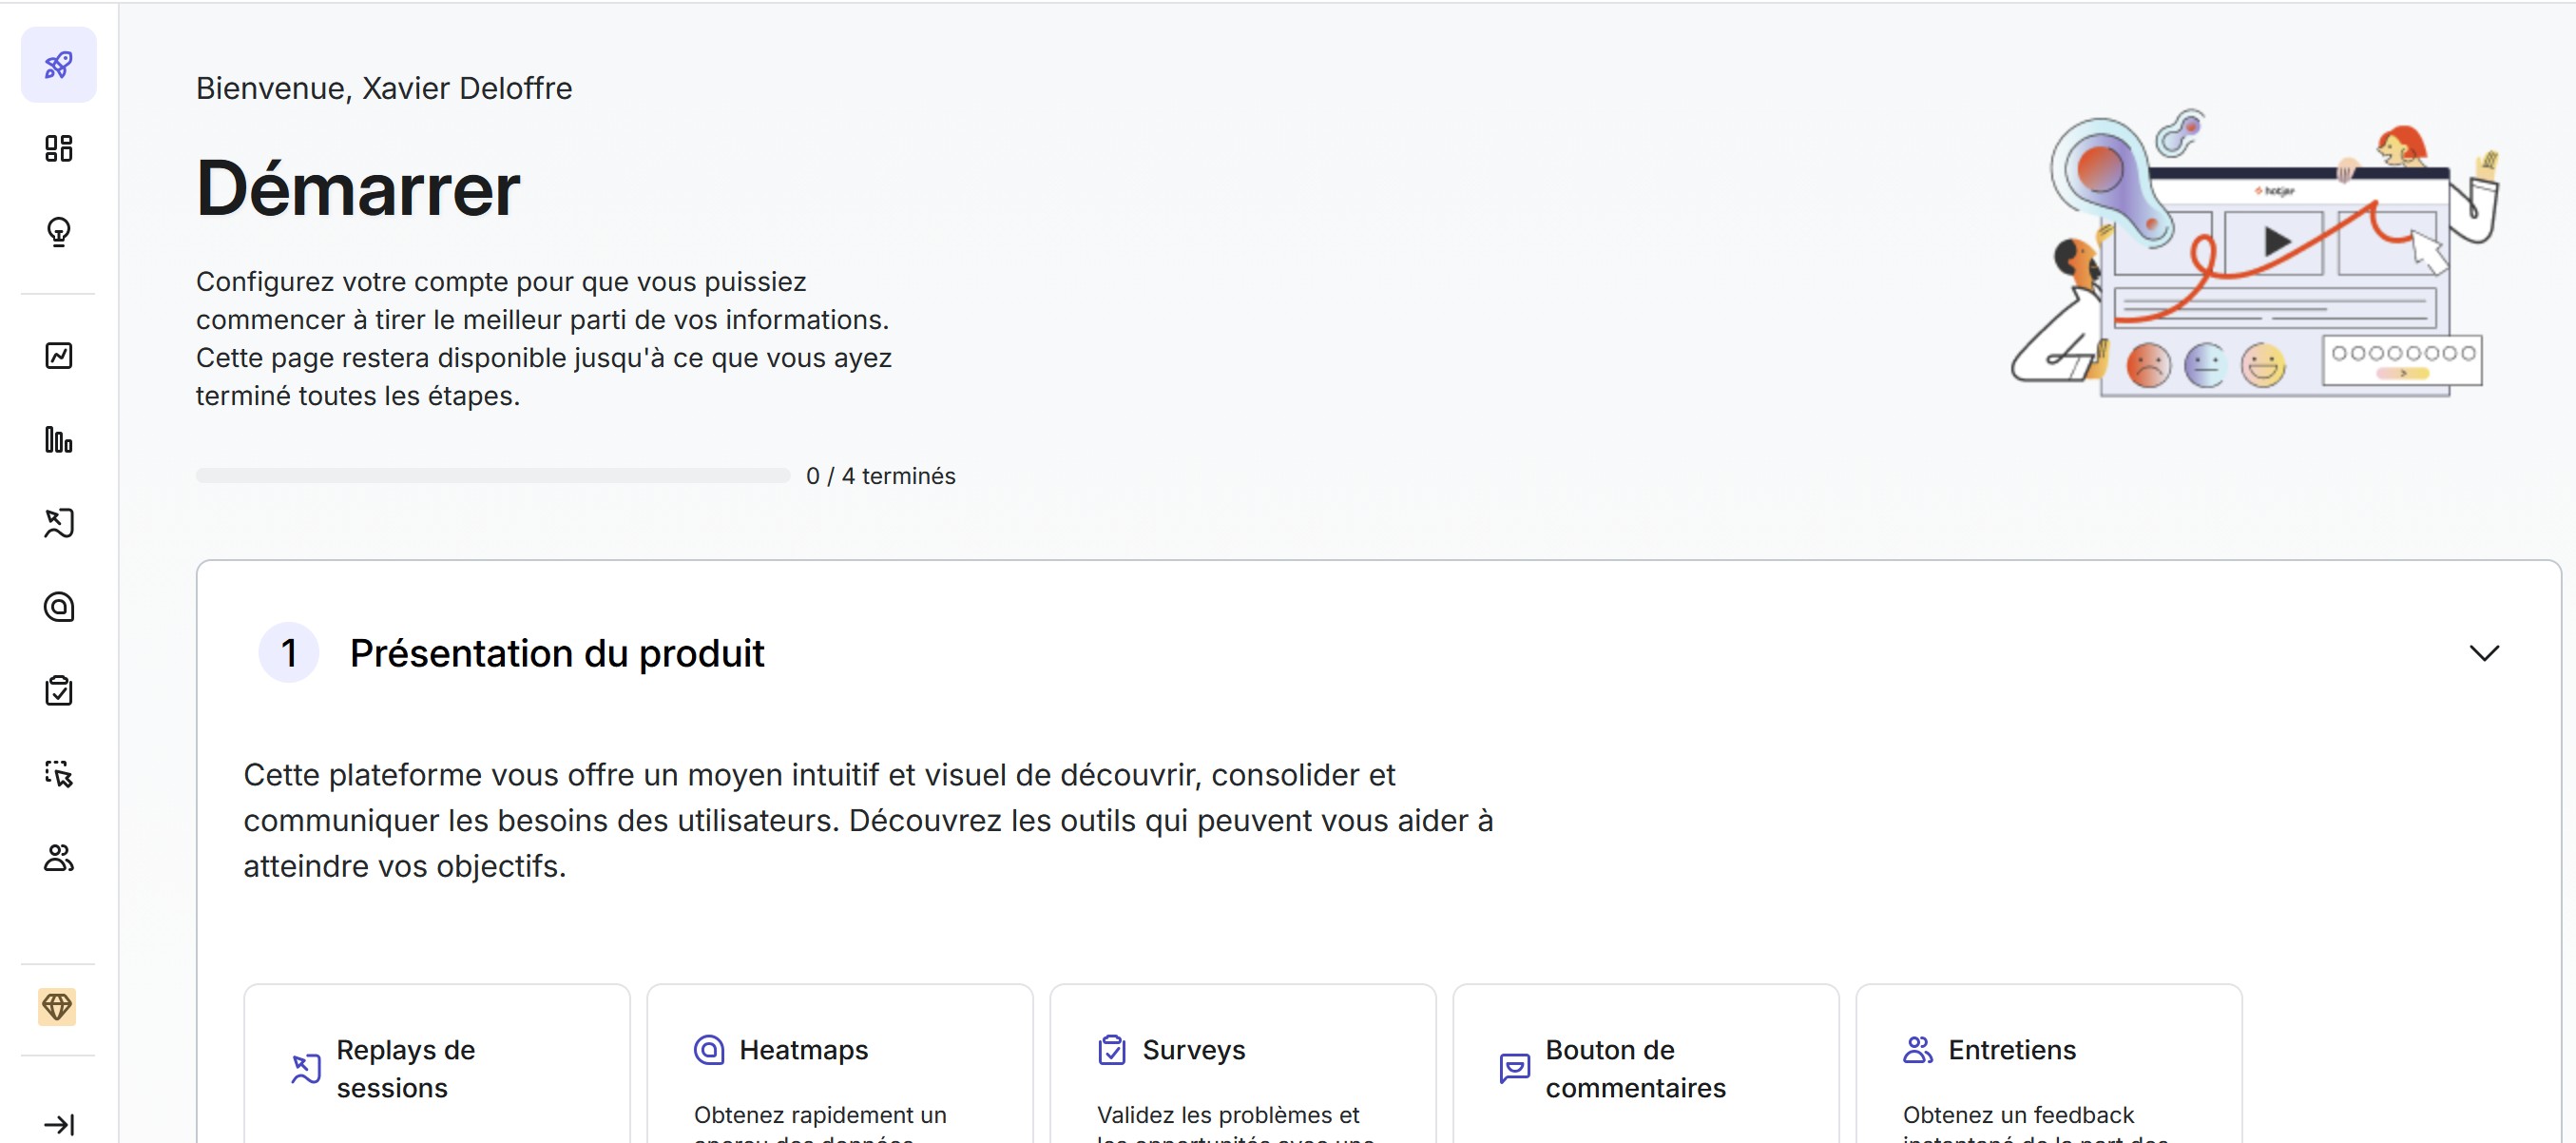
Task: Open the session Replays icon in sidebar
Action: point(58,523)
